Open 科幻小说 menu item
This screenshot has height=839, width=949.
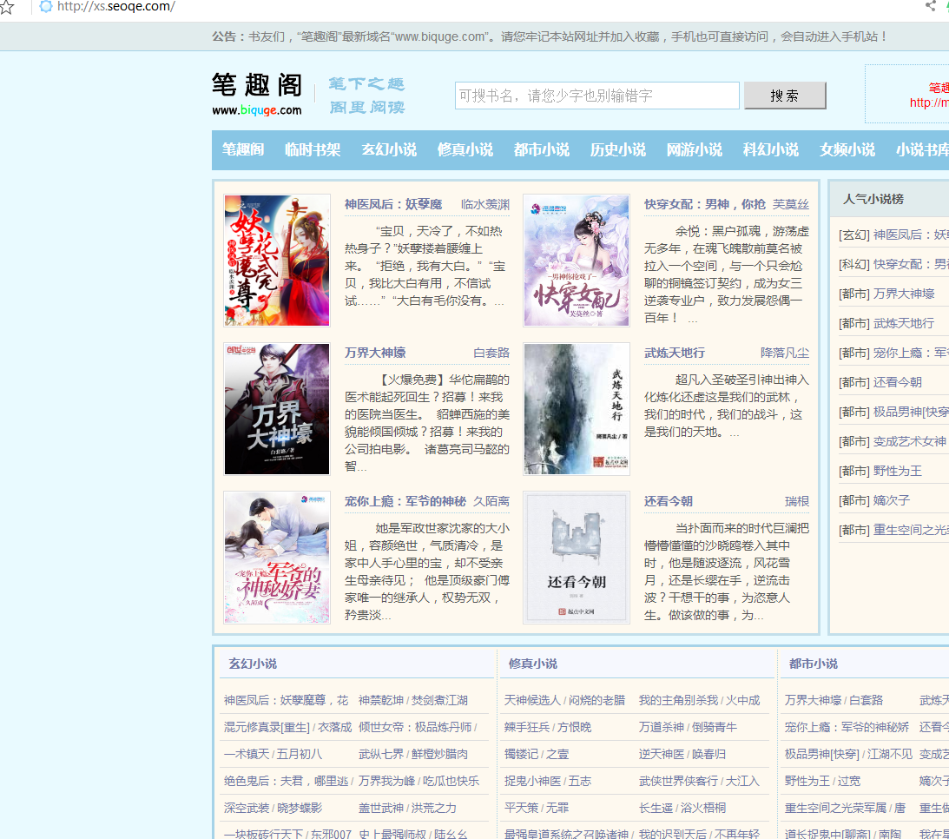(x=770, y=149)
